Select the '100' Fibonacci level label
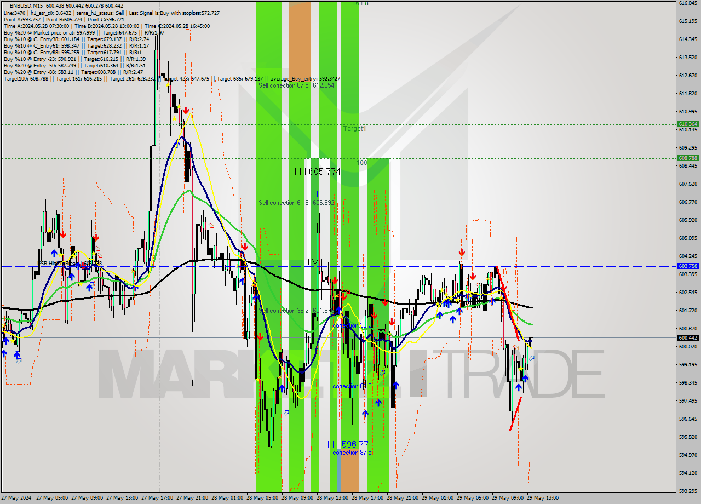 pyautogui.click(x=362, y=163)
